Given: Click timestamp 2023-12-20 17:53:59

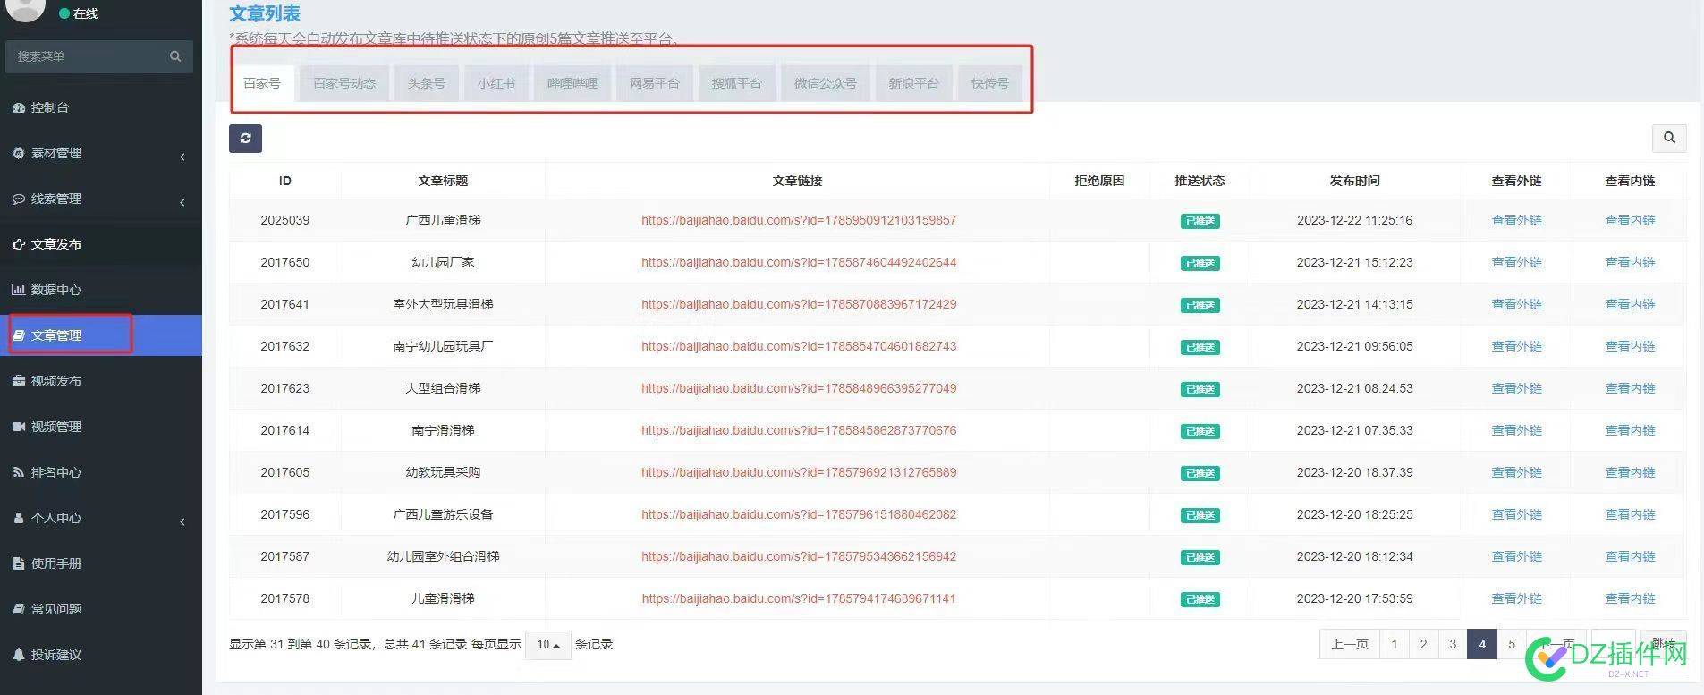Looking at the screenshot, I should point(1354,598).
